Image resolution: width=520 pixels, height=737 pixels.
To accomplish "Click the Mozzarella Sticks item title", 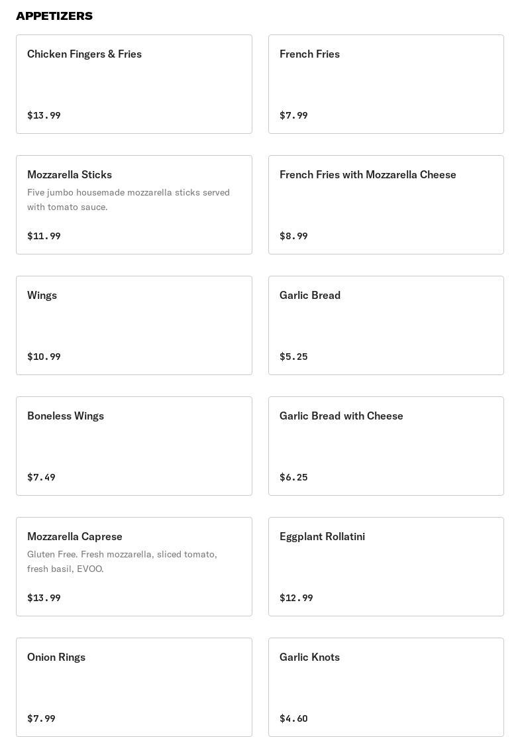I will point(70,175).
